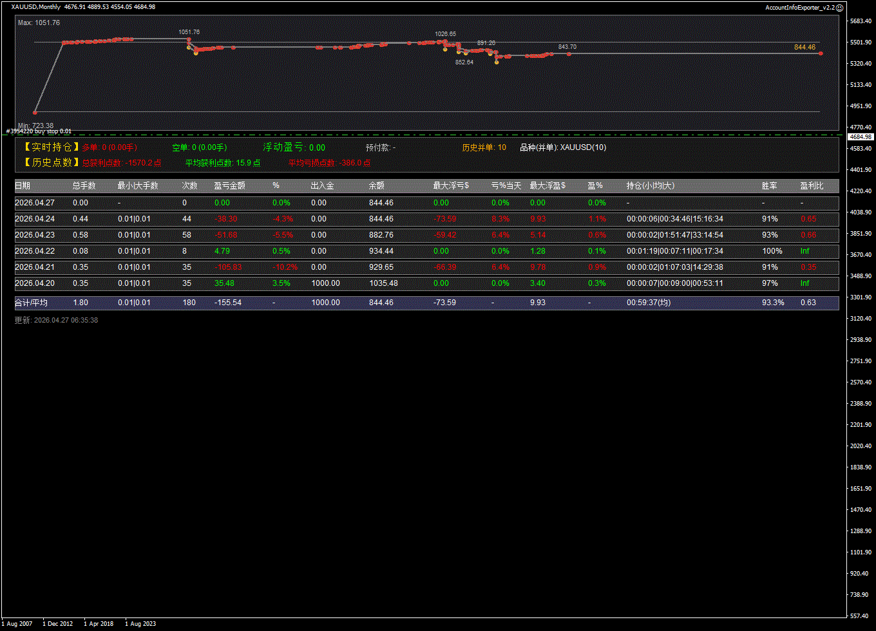
Task: Click the 852.64 low point label
Action: pos(464,62)
